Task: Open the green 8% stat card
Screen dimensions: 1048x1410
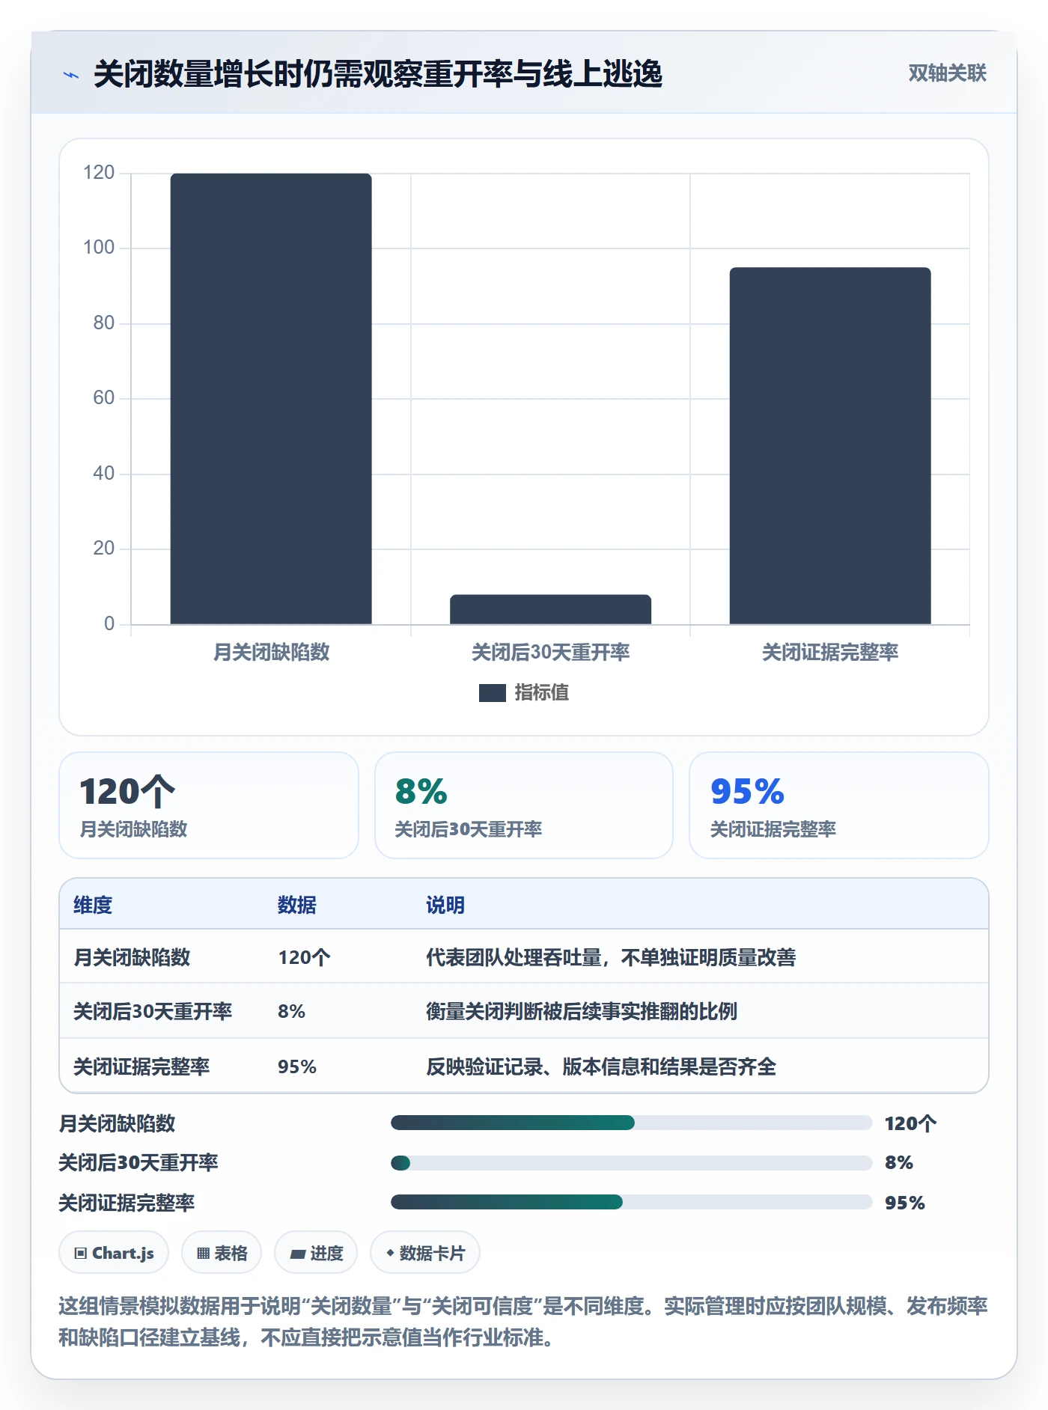Action: (x=524, y=805)
